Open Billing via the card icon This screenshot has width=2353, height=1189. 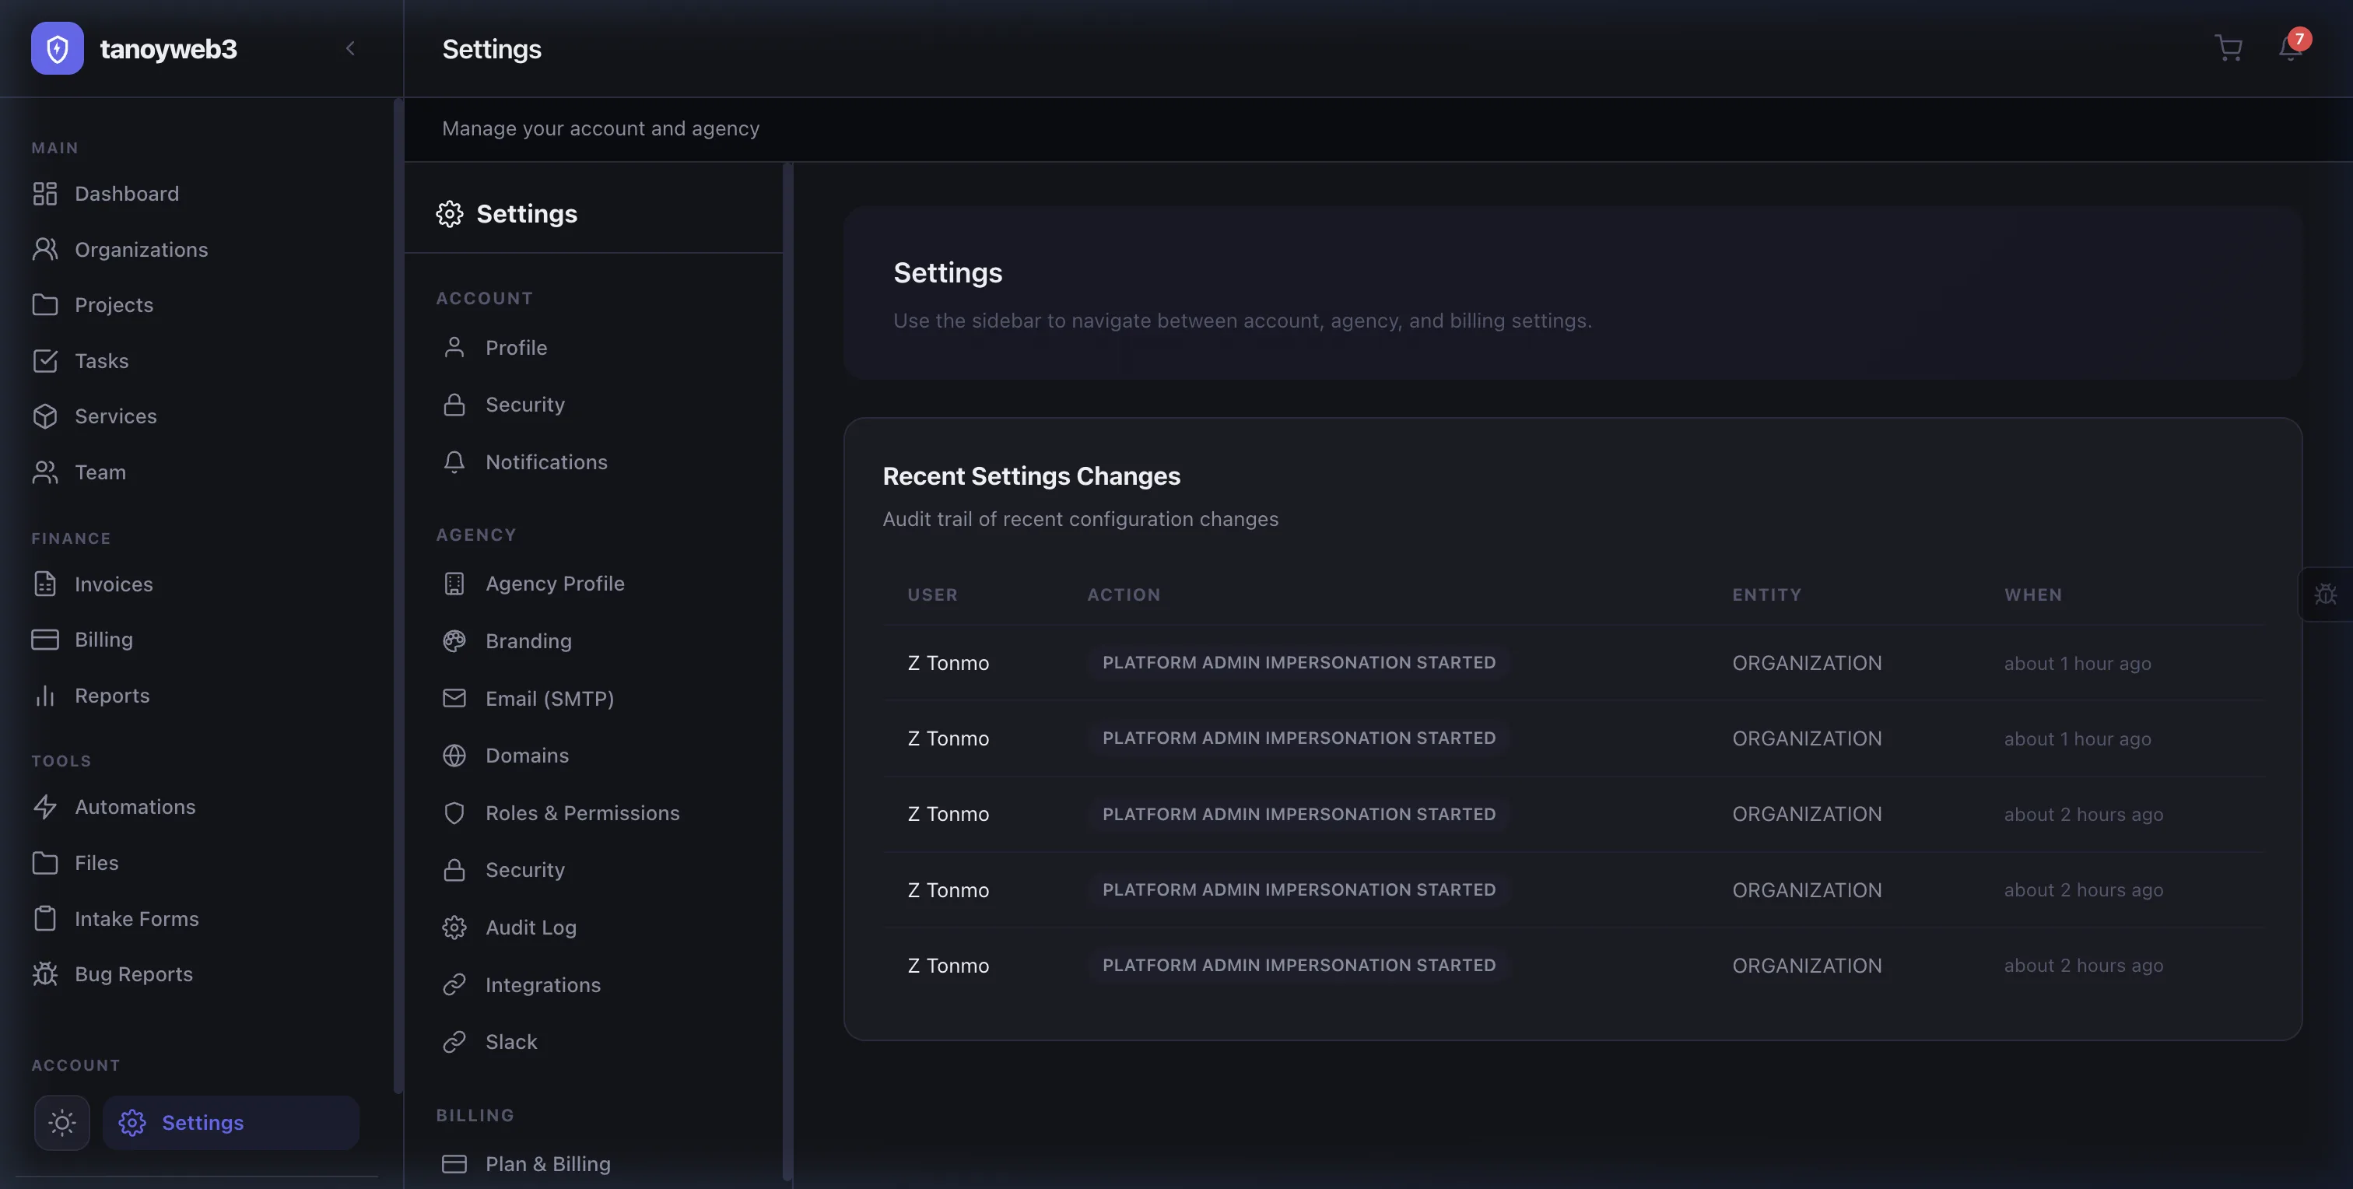pos(47,640)
